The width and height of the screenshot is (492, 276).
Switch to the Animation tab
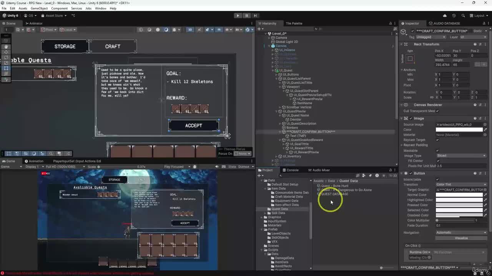tap(33, 161)
